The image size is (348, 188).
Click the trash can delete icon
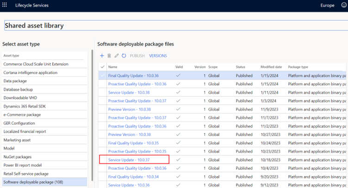pyautogui.click(x=109, y=56)
